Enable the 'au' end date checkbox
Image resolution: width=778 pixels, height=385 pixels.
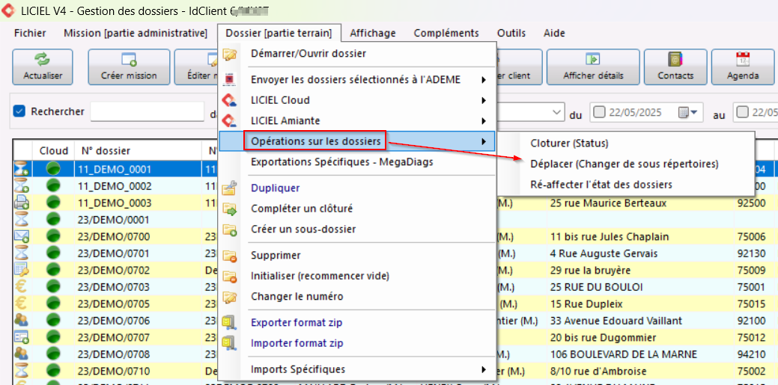742,112
